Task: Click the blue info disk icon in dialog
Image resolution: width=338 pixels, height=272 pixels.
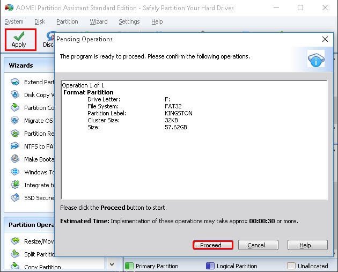Action: [316, 59]
